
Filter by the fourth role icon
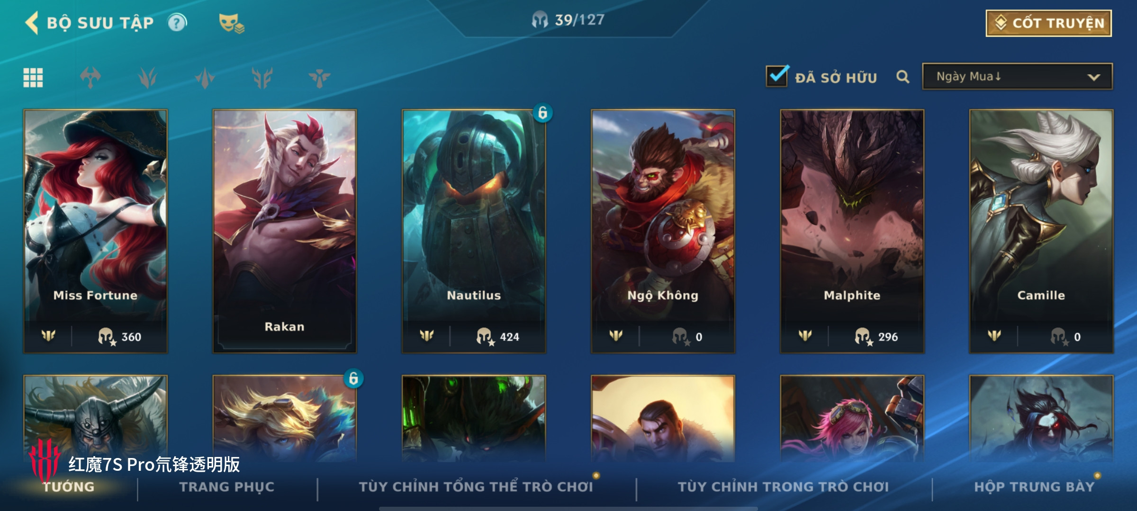262,78
